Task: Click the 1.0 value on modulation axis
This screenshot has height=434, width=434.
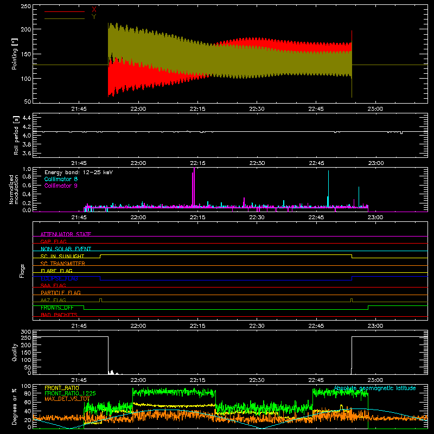Action: pos(27,169)
